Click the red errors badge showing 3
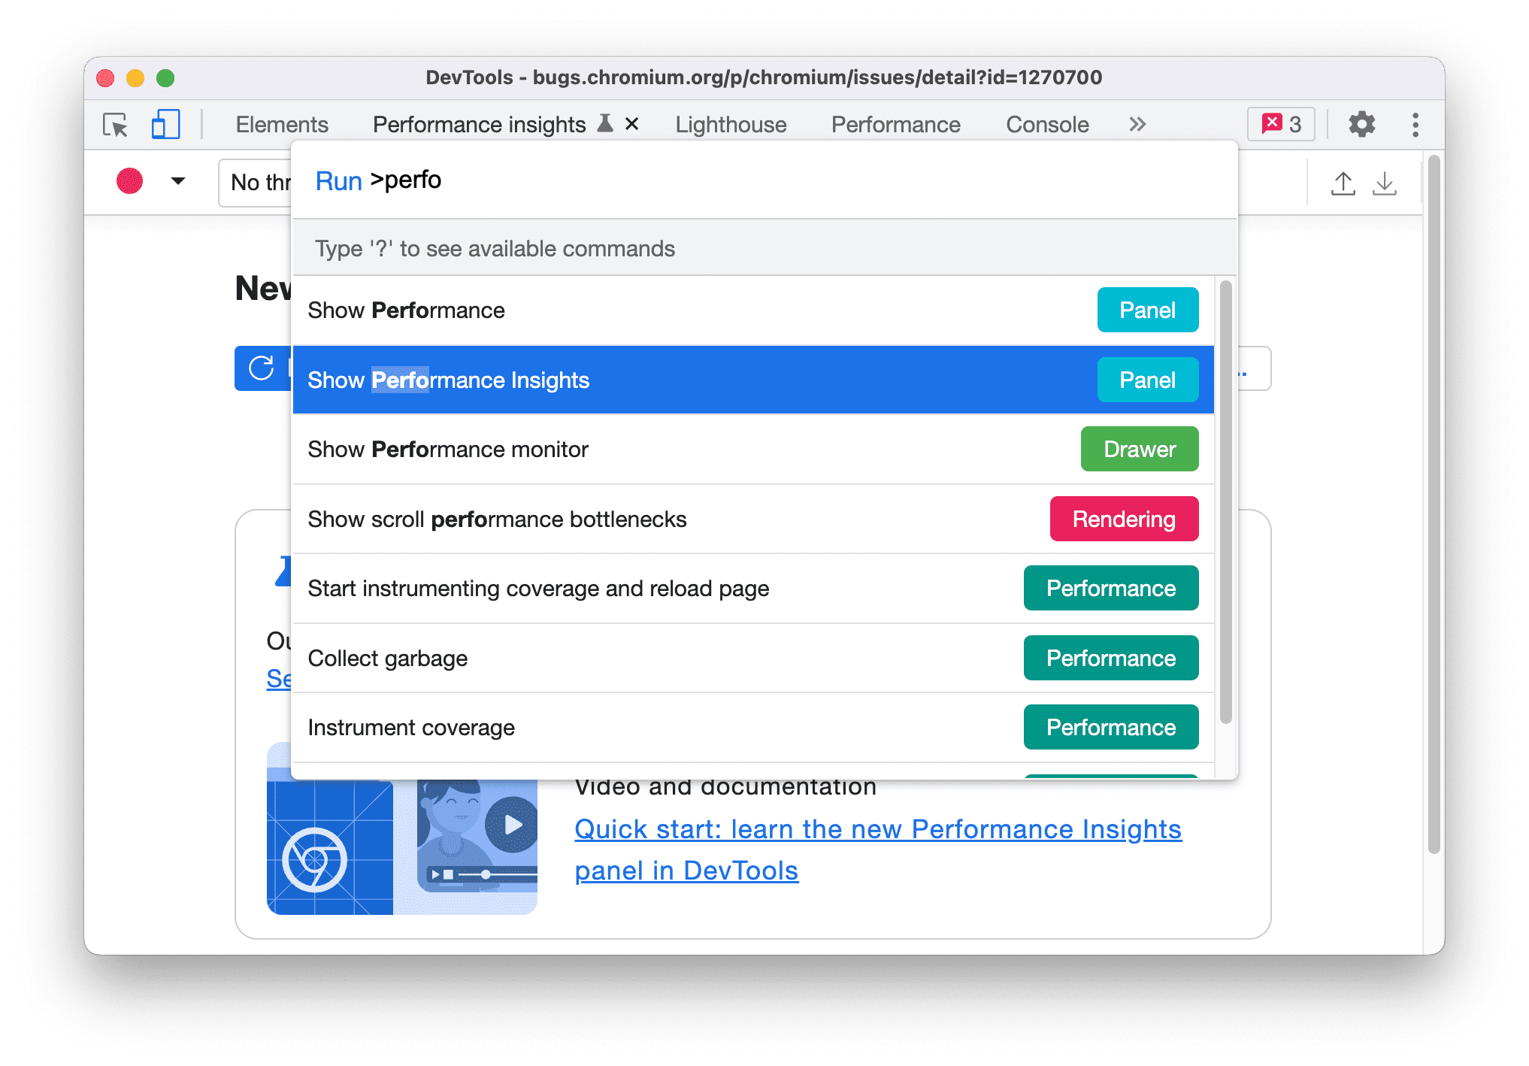The width and height of the screenshot is (1529, 1066). [1279, 124]
